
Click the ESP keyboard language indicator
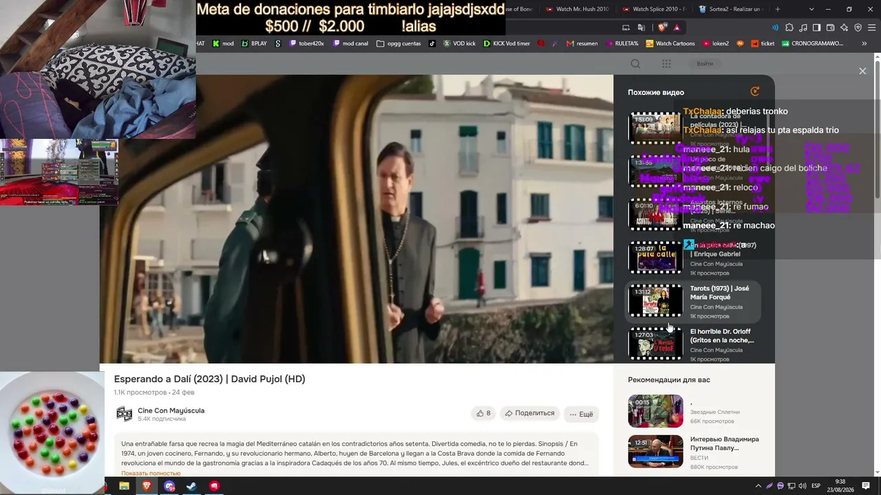click(816, 486)
